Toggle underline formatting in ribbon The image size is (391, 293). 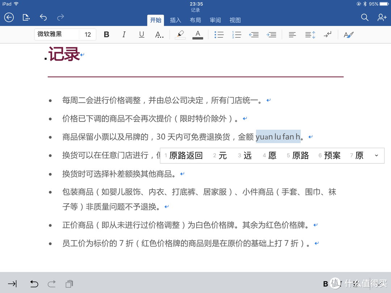coord(142,35)
